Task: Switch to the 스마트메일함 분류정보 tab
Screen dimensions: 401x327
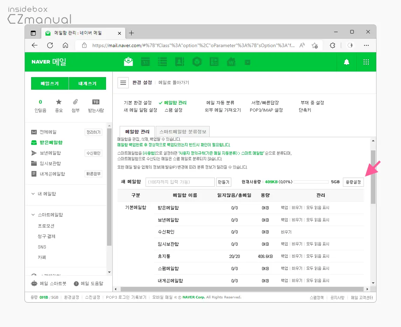Action: pos(183,132)
